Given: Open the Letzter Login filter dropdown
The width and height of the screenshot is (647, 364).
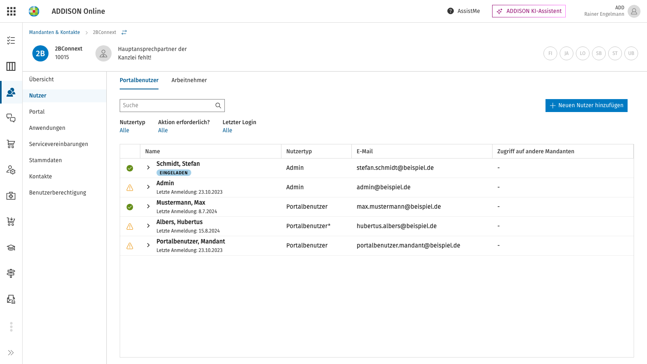Looking at the screenshot, I should pyautogui.click(x=227, y=130).
